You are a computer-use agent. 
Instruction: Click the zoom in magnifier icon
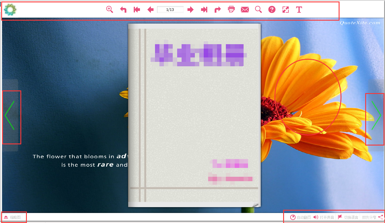coord(110,9)
